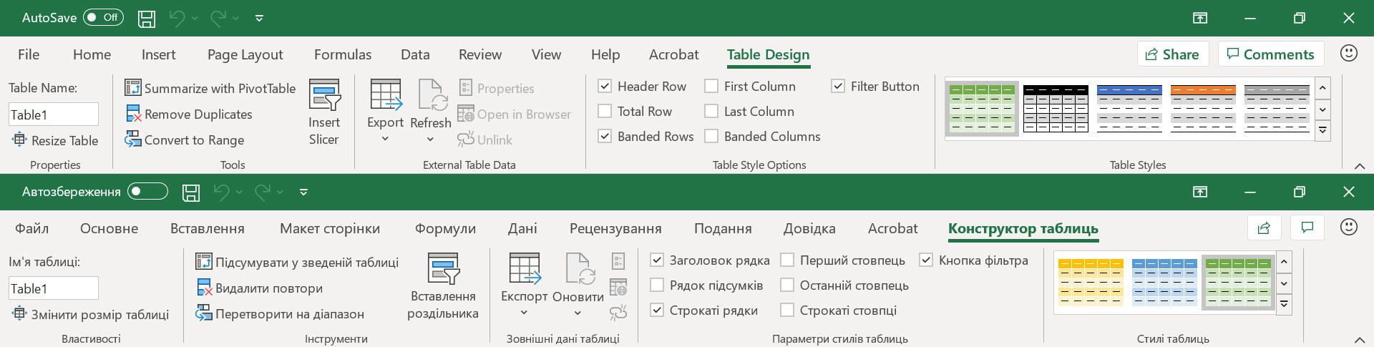Click the Ім'я таблиці name field

54,288
